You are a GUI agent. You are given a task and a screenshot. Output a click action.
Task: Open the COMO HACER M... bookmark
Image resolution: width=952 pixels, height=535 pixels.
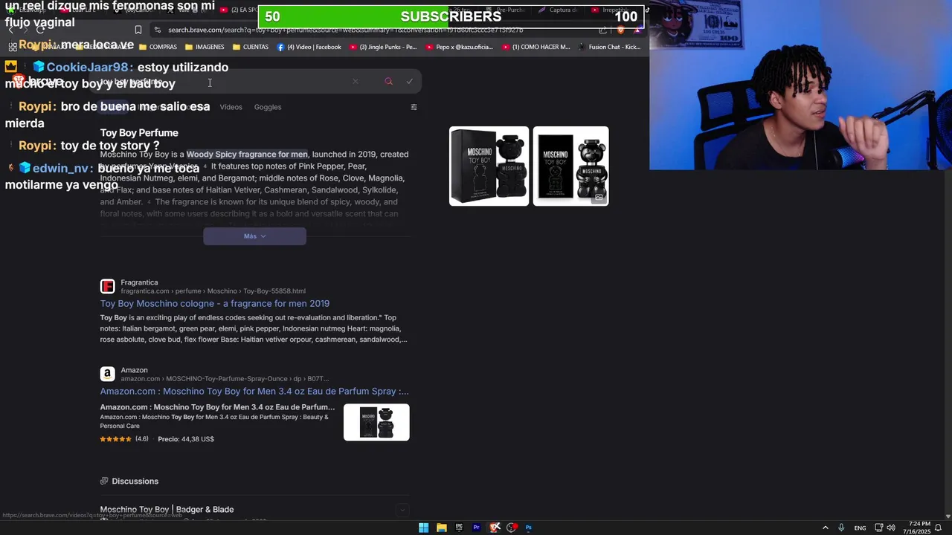(x=535, y=47)
